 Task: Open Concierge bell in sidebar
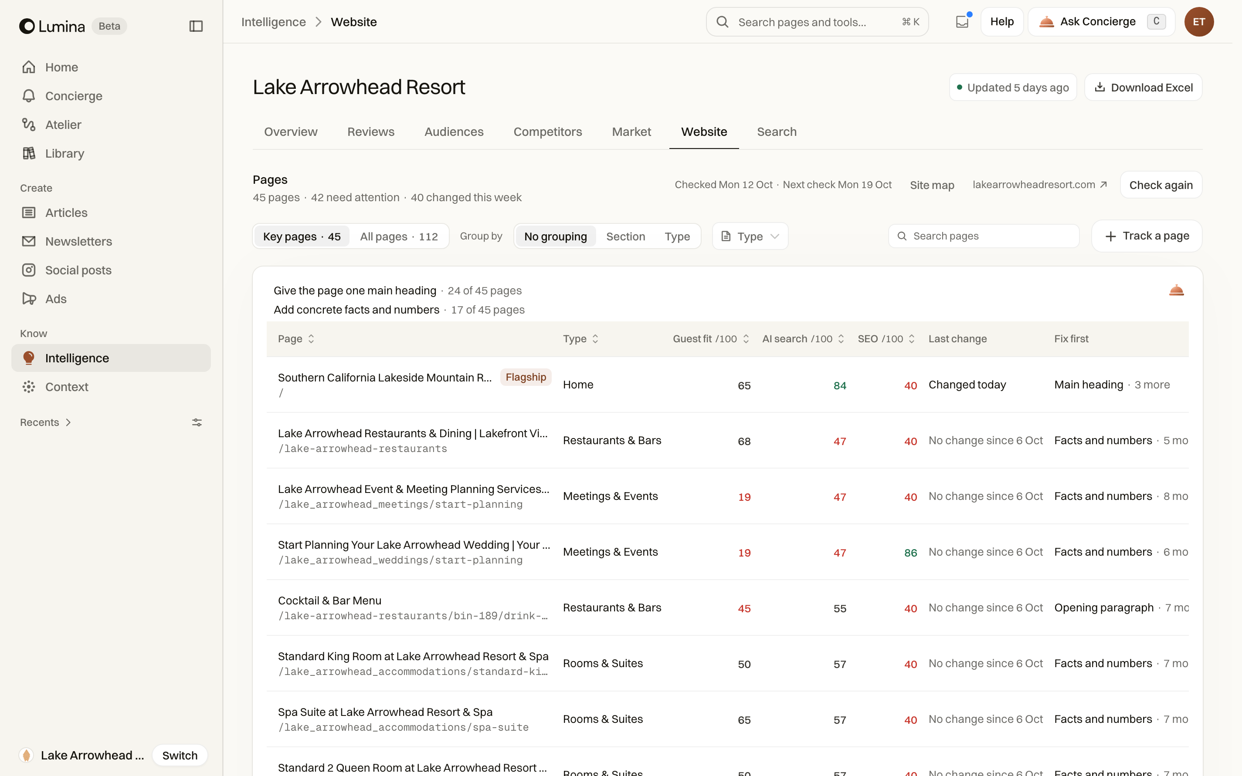pyautogui.click(x=111, y=95)
